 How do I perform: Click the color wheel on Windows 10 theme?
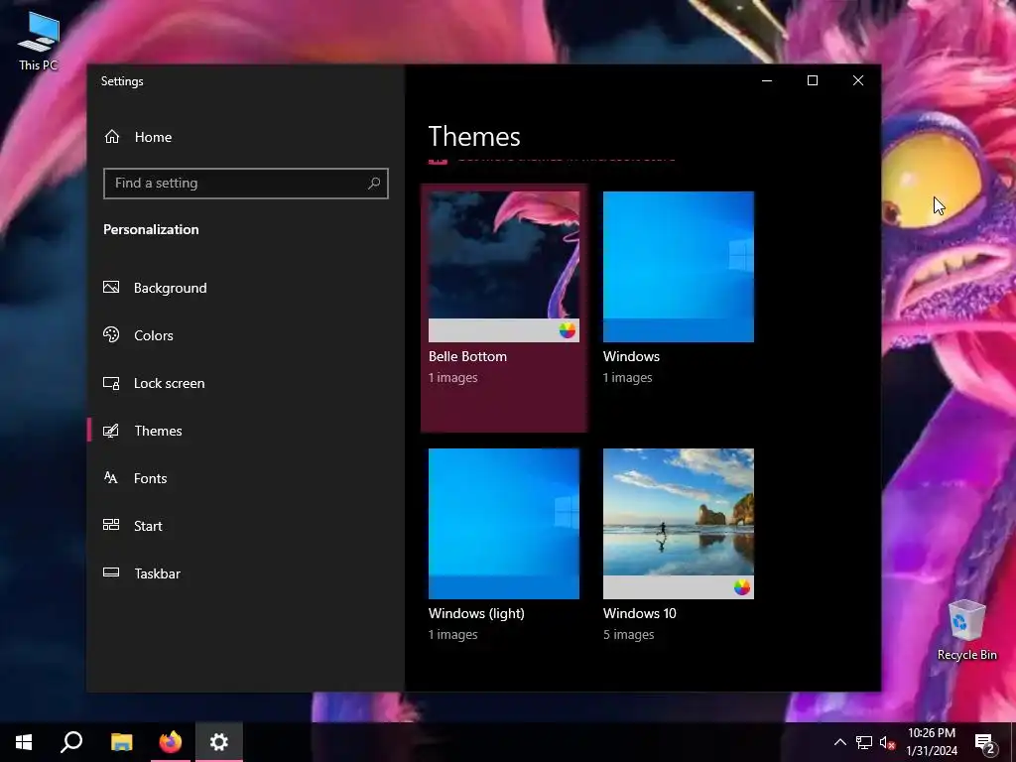[742, 587]
